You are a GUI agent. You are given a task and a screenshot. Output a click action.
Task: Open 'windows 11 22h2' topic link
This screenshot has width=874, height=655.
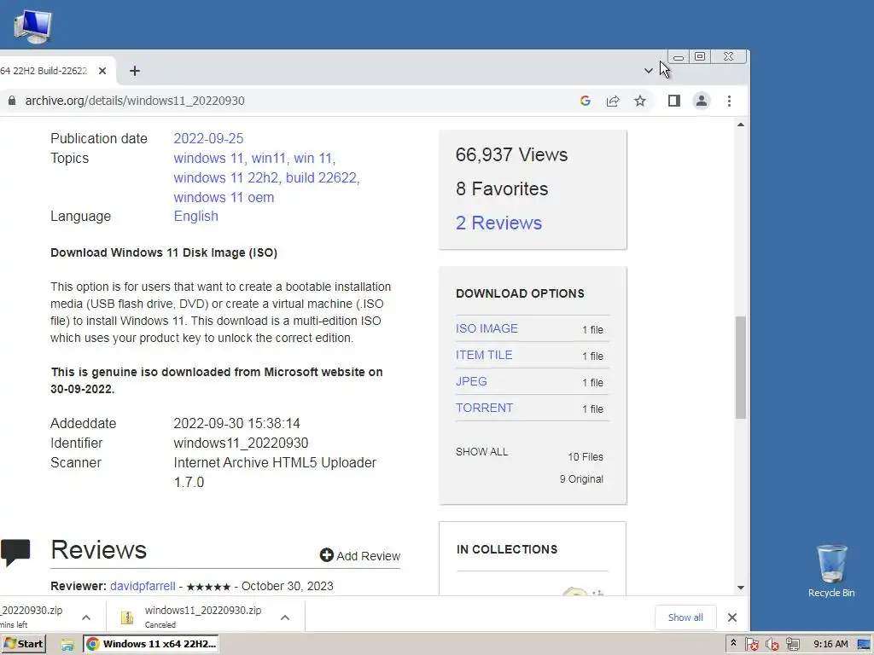(225, 177)
